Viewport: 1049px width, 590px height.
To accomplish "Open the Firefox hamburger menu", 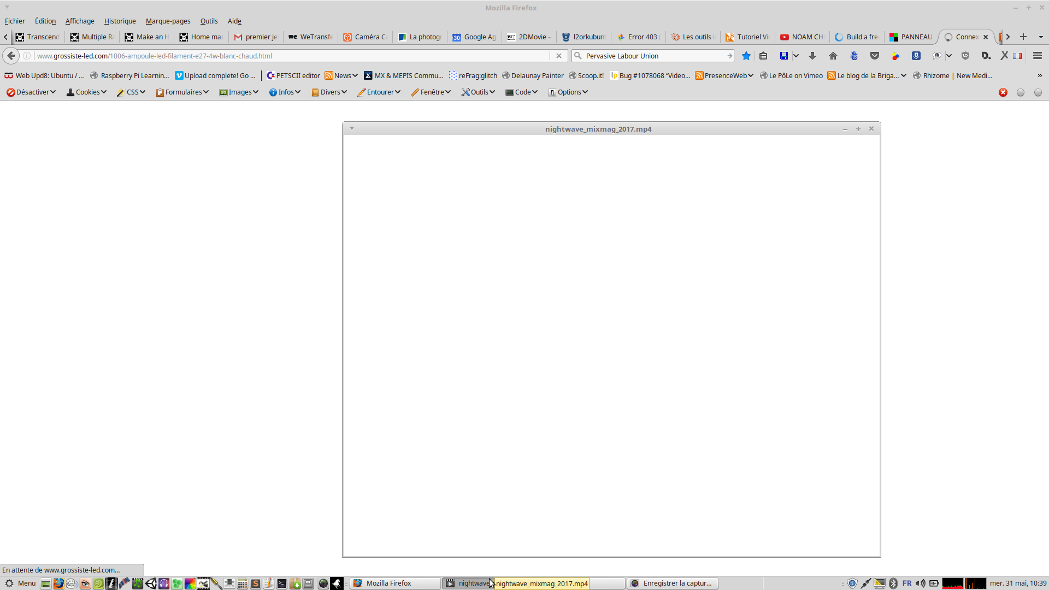I will click(x=1037, y=56).
